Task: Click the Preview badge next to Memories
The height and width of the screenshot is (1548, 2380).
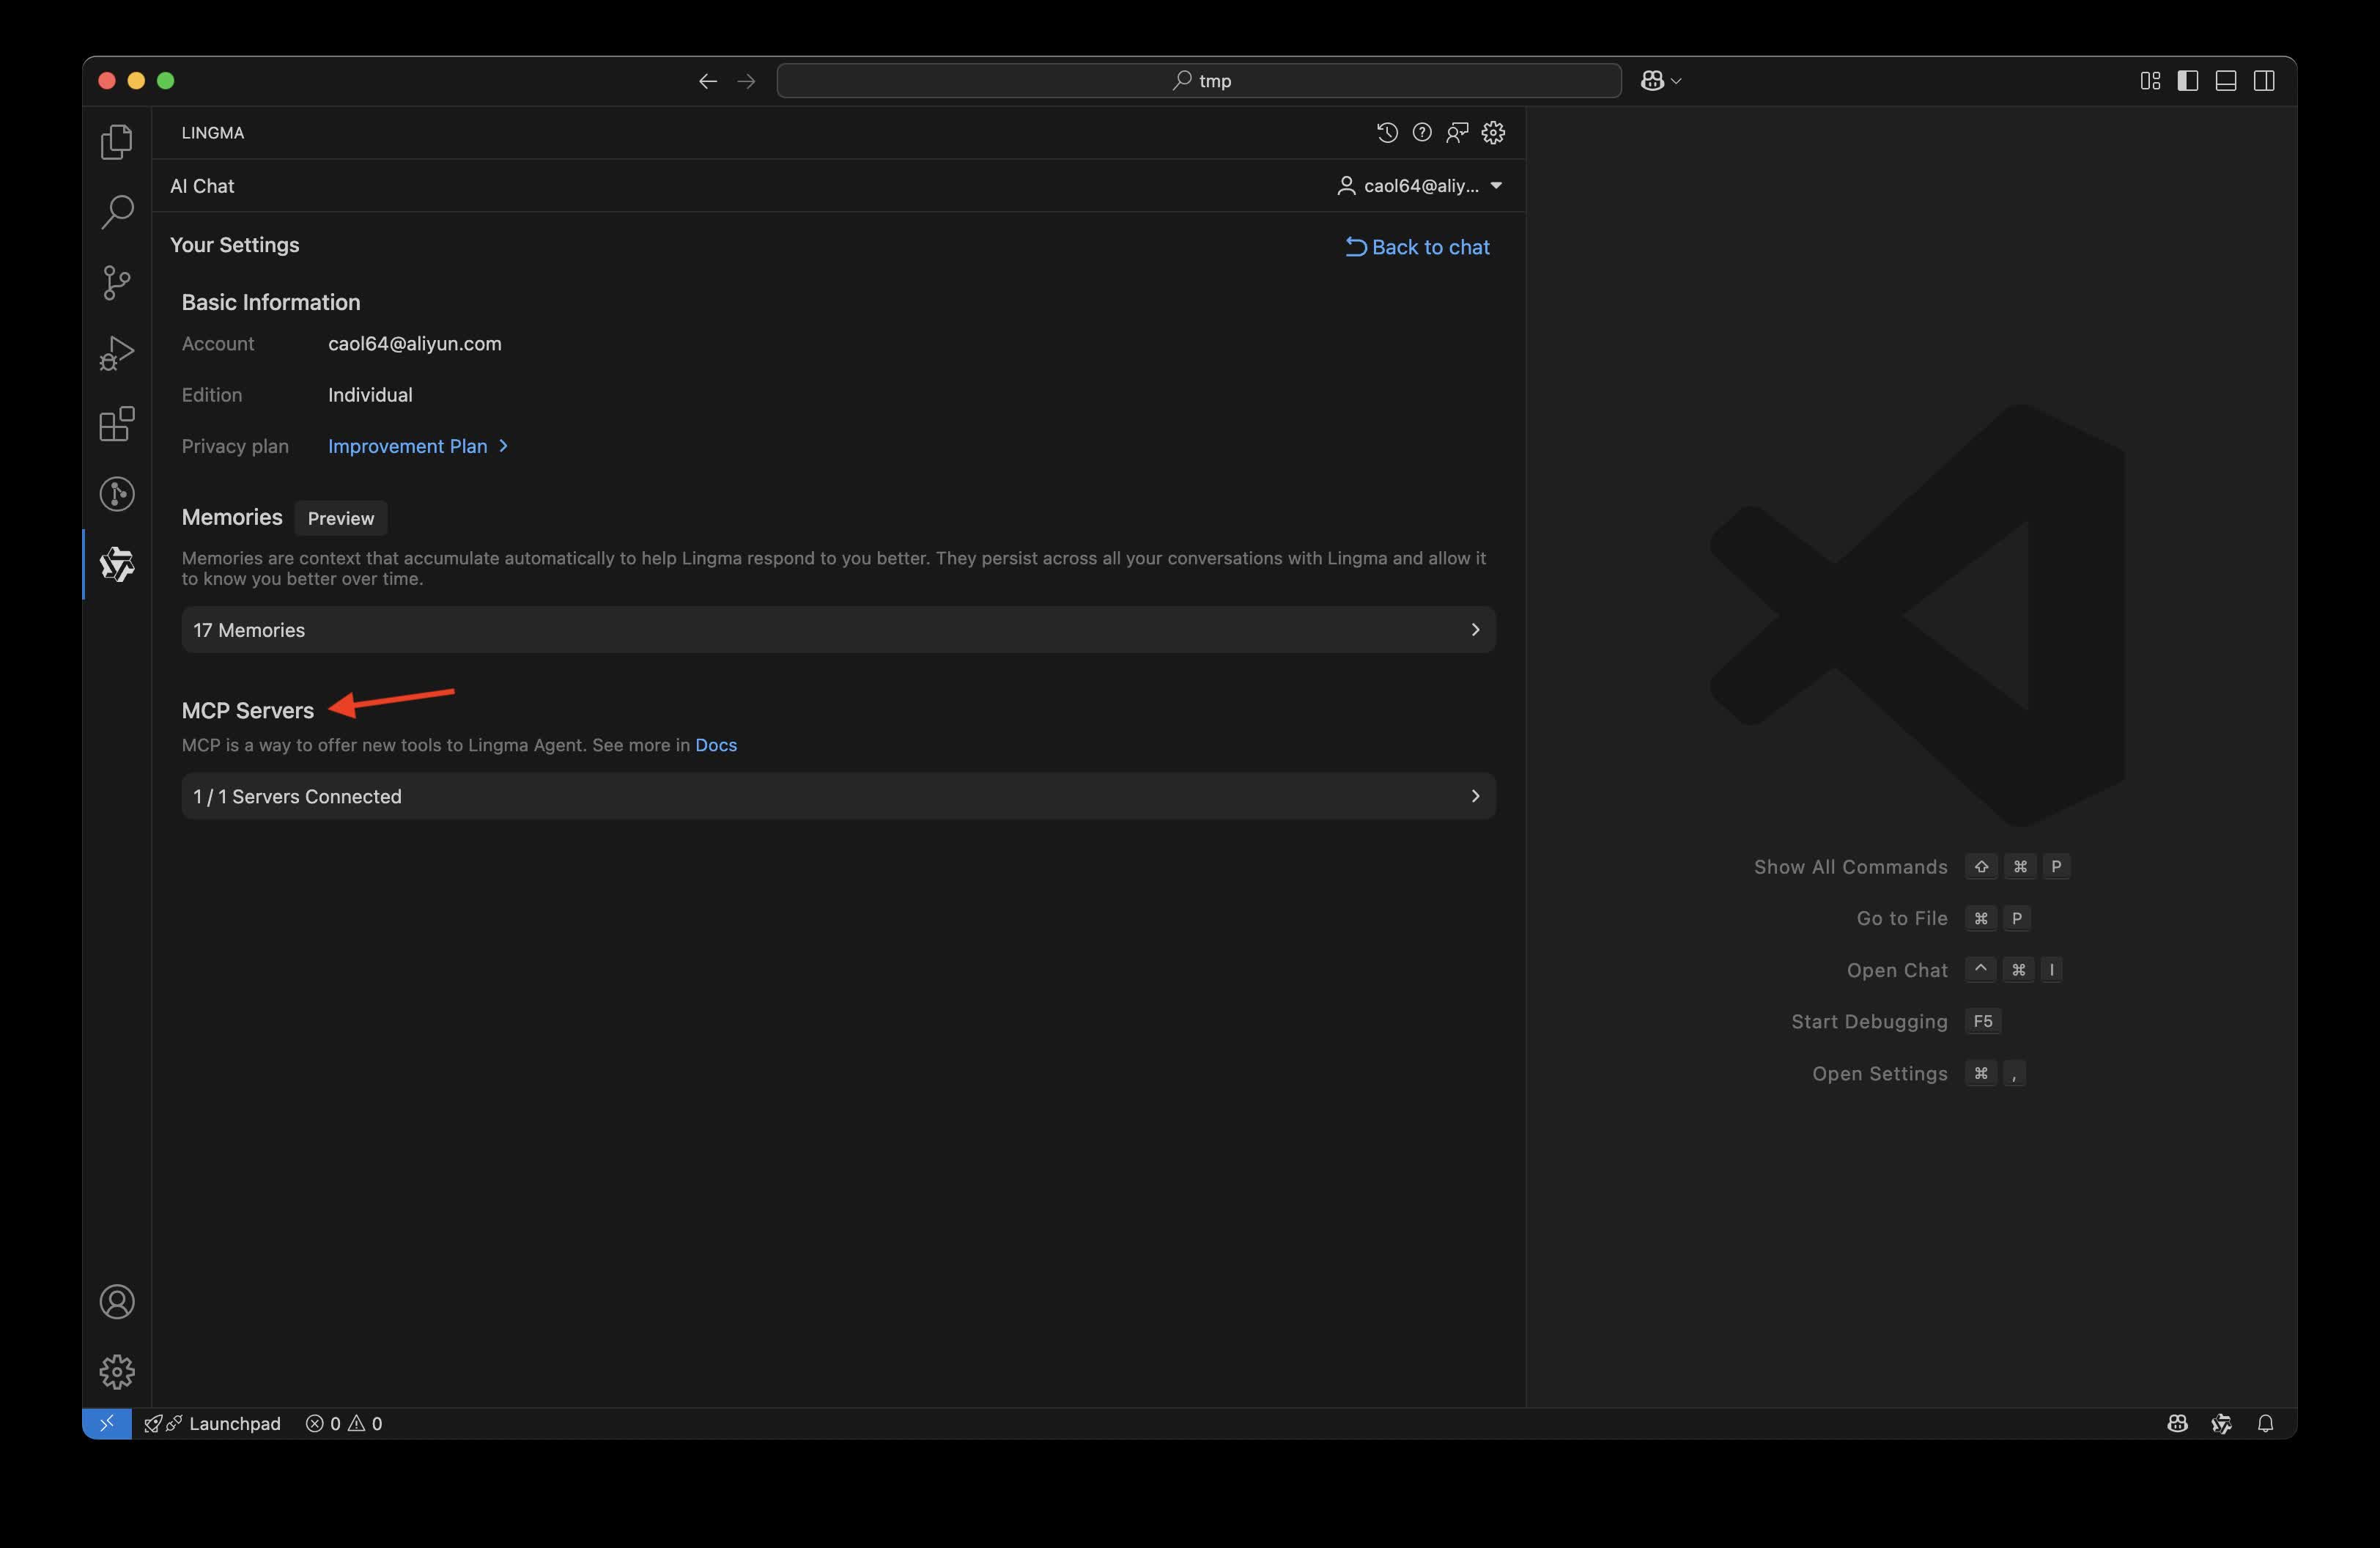Action: click(x=341, y=518)
